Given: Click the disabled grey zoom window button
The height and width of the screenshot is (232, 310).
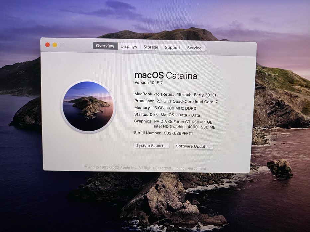Looking at the screenshot, I should tap(62, 45).
